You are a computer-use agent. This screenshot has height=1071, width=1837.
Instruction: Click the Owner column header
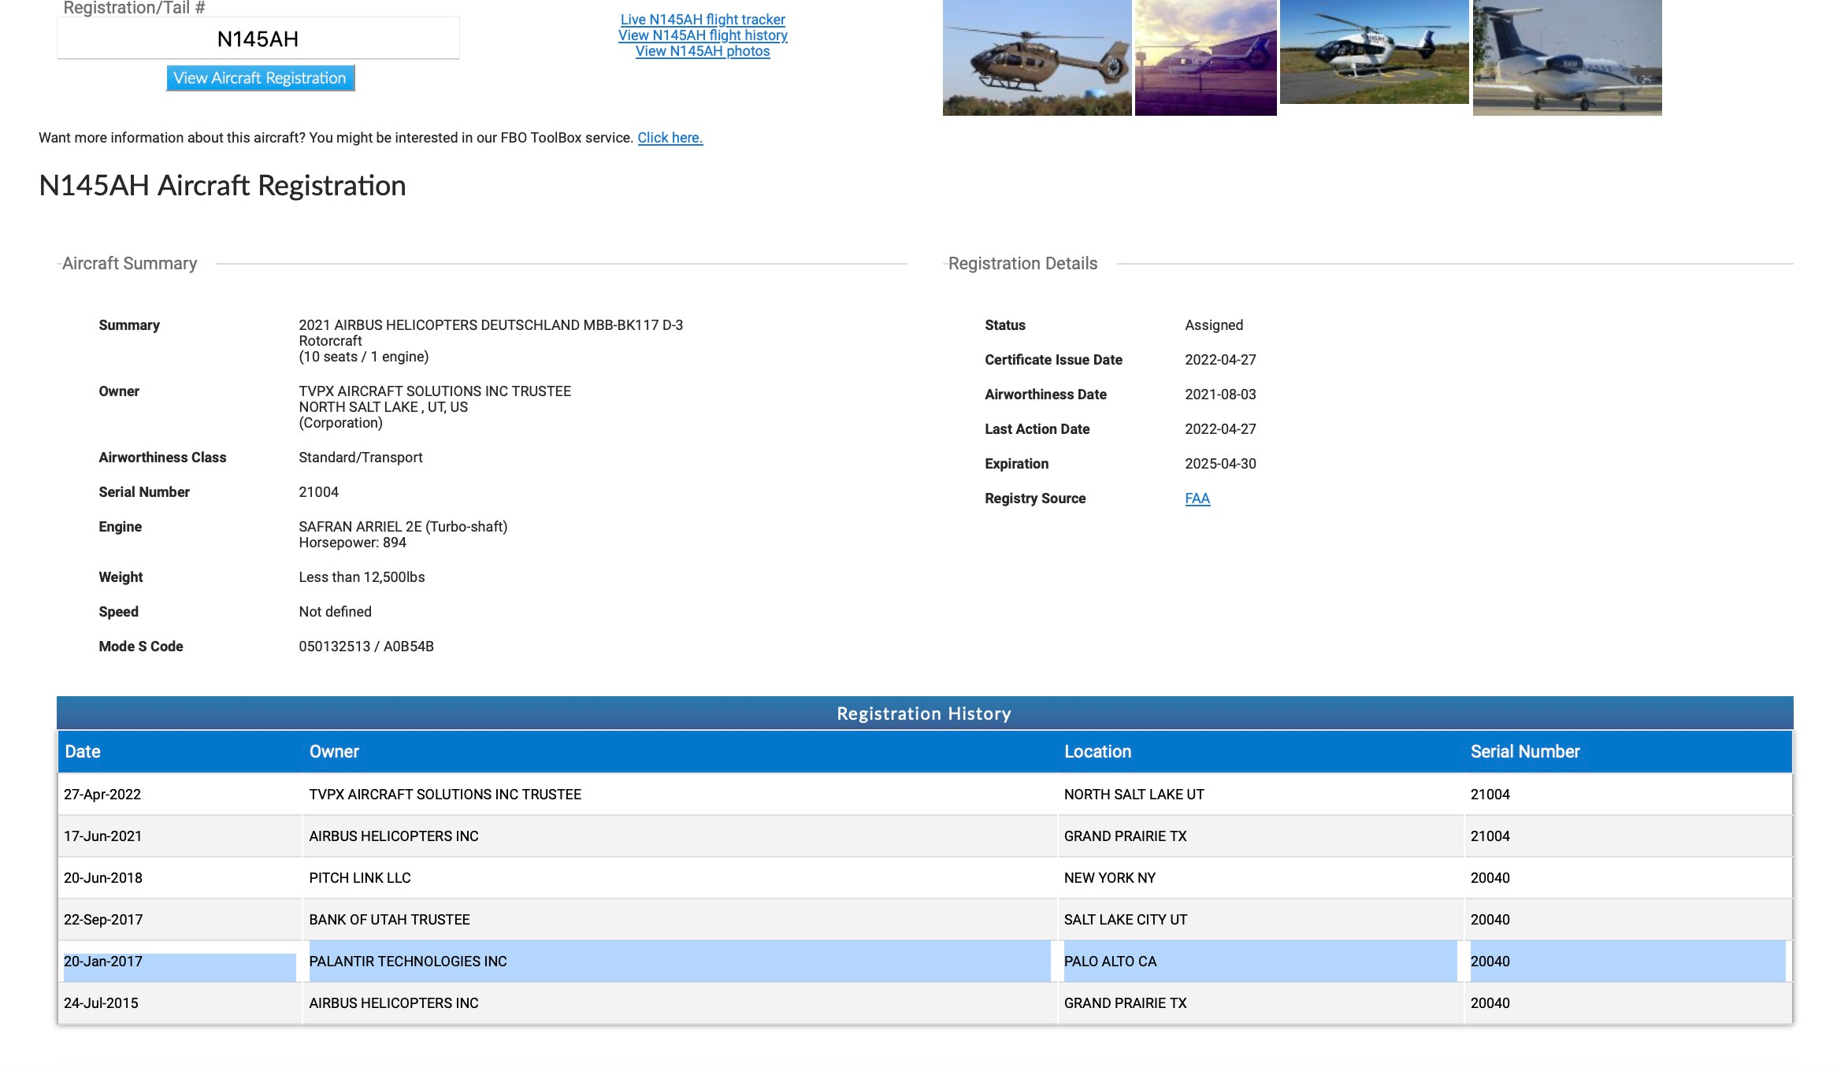click(x=334, y=751)
